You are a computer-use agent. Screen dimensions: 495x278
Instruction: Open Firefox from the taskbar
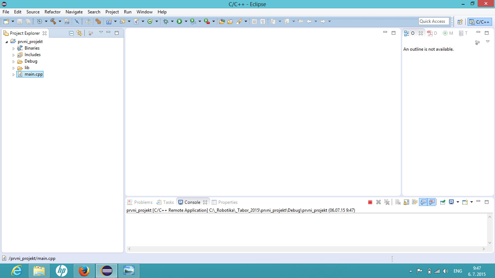click(x=84, y=271)
